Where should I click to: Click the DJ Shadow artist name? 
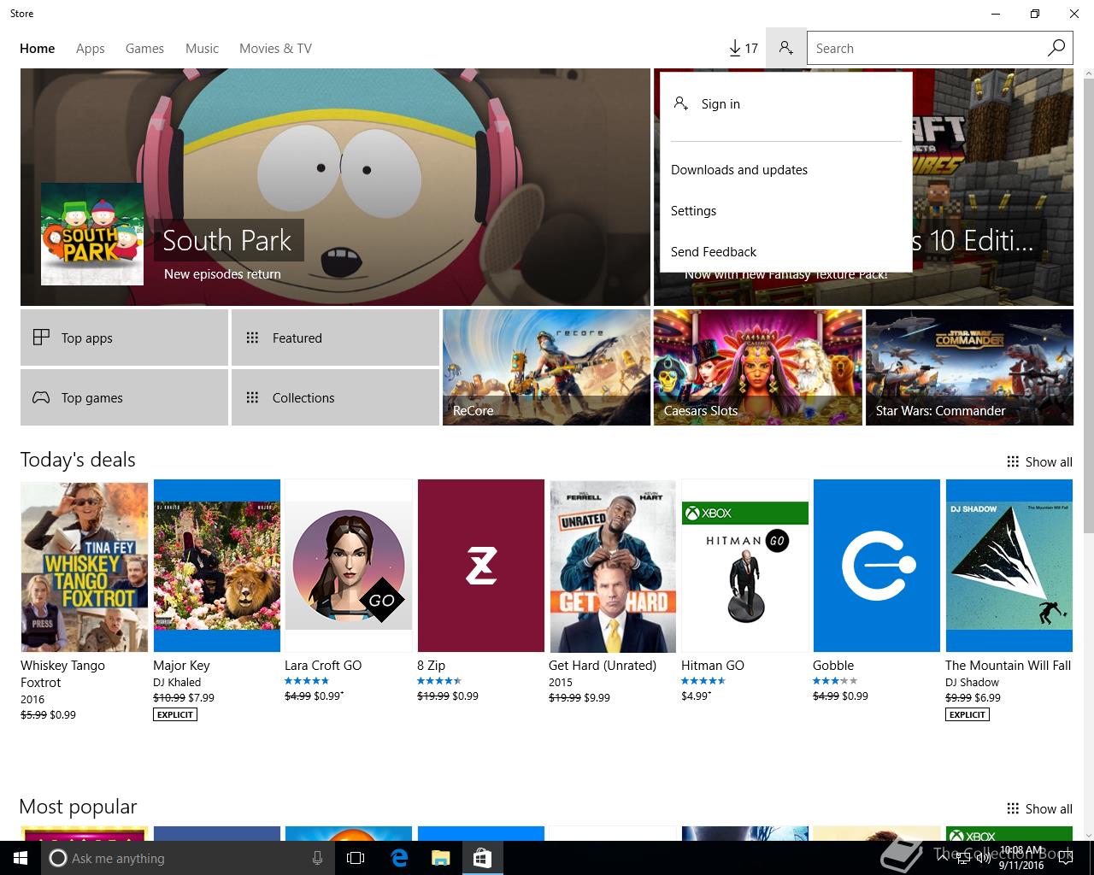click(x=972, y=683)
